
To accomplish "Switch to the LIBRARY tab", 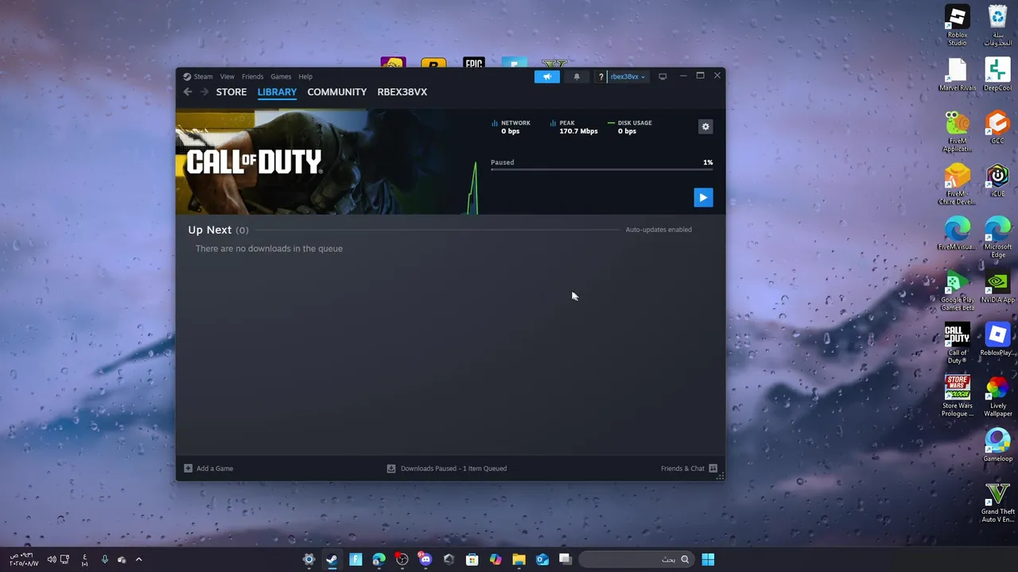I will pos(277,92).
